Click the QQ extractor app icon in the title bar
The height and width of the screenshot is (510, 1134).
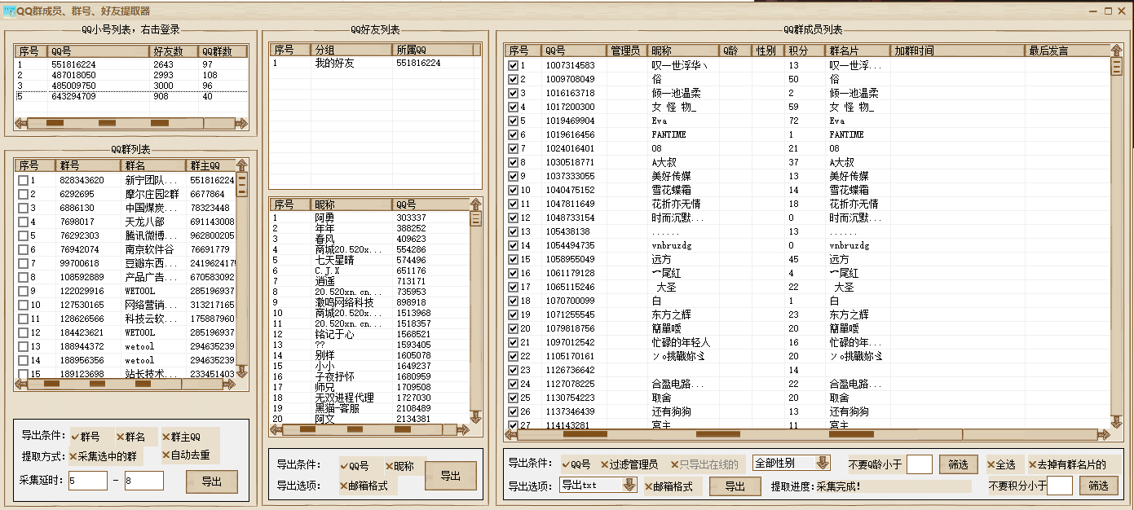11,10
